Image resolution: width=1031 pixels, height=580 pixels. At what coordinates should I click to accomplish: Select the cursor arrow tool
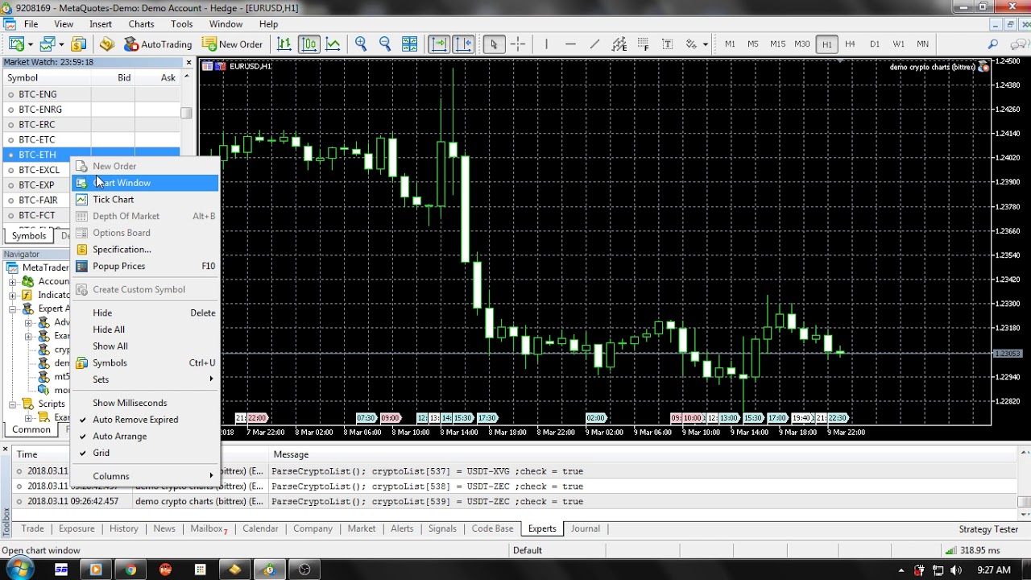pos(494,44)
